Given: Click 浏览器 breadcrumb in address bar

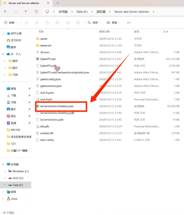Looking at the screenshot, I should click(101, 12).
